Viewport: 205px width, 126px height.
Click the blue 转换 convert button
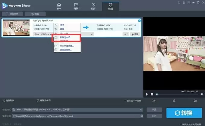point(184,113)
